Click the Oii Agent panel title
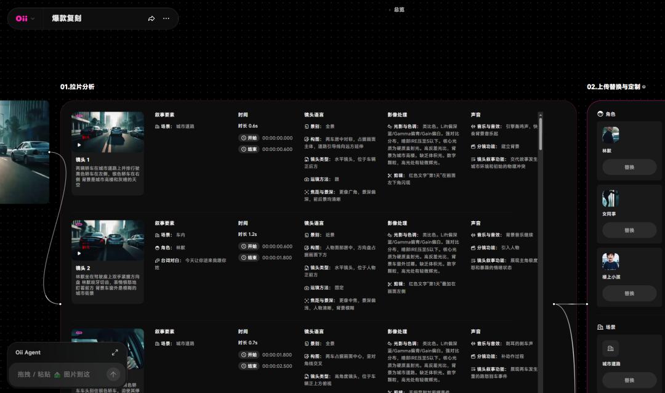 coord(28,352)
